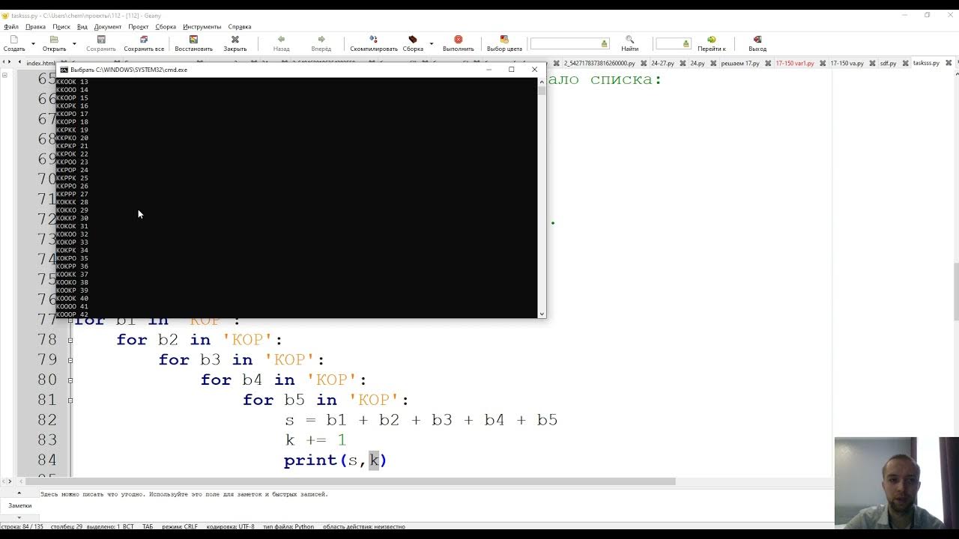Open the Документ menu
The height and width of the screenshot is (539, 959).
point(108,27)
